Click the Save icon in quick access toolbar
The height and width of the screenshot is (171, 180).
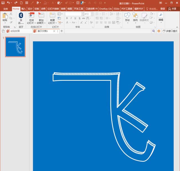click(3, 3)
